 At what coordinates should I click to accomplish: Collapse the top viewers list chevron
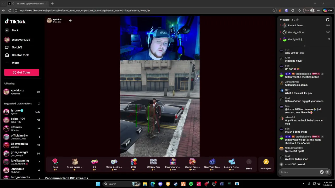[x=305, y=46]
